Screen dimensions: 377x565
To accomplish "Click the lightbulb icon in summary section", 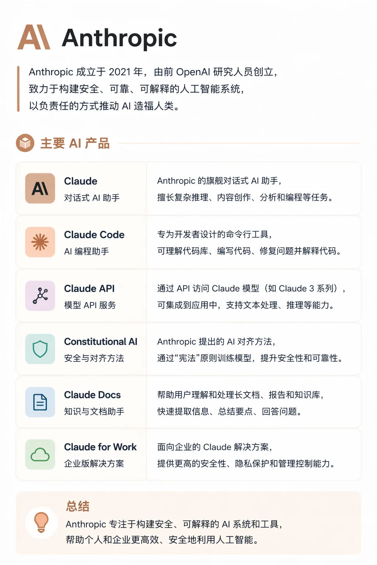I will (x=41, y=522).
